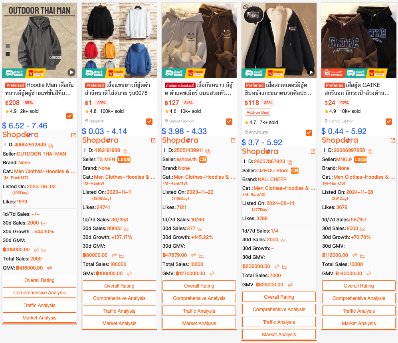Open seller link TS MEN
Viewport: 398px width, 343px height.
[x=106, y=160]
